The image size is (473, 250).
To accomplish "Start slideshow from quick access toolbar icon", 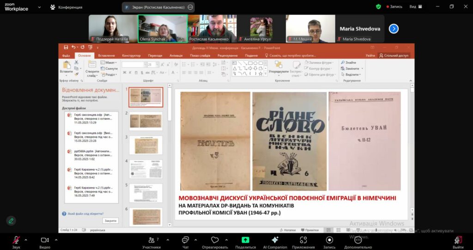I will tap(90, 48).
